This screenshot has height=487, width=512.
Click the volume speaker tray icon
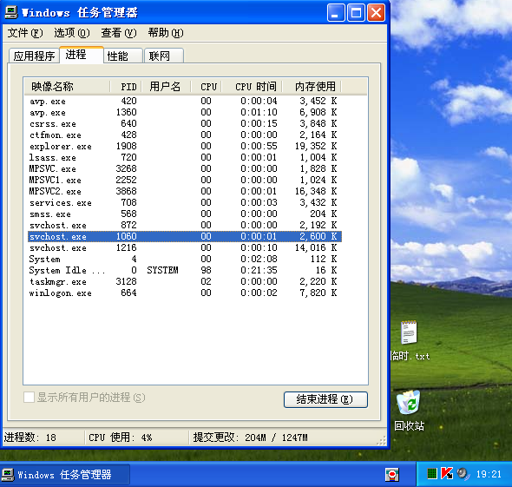(x=463, y=473)
